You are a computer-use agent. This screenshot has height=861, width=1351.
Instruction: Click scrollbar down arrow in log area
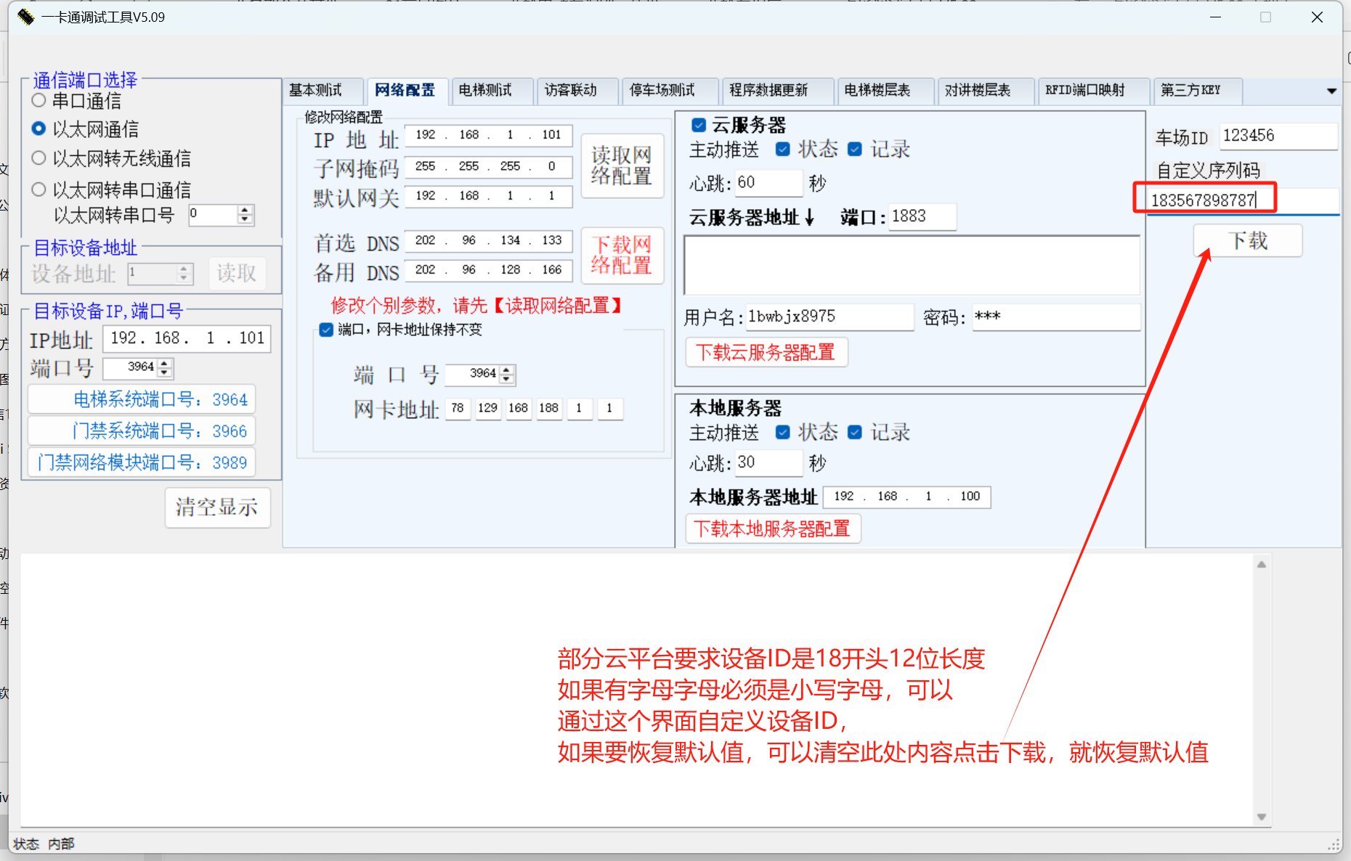(x=1261, y=817)
